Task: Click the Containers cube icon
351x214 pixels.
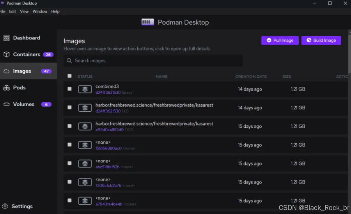Action: point(7,54)
